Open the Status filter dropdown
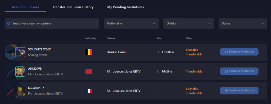This screenshot has width=271, height=104. tap(243, 23)
